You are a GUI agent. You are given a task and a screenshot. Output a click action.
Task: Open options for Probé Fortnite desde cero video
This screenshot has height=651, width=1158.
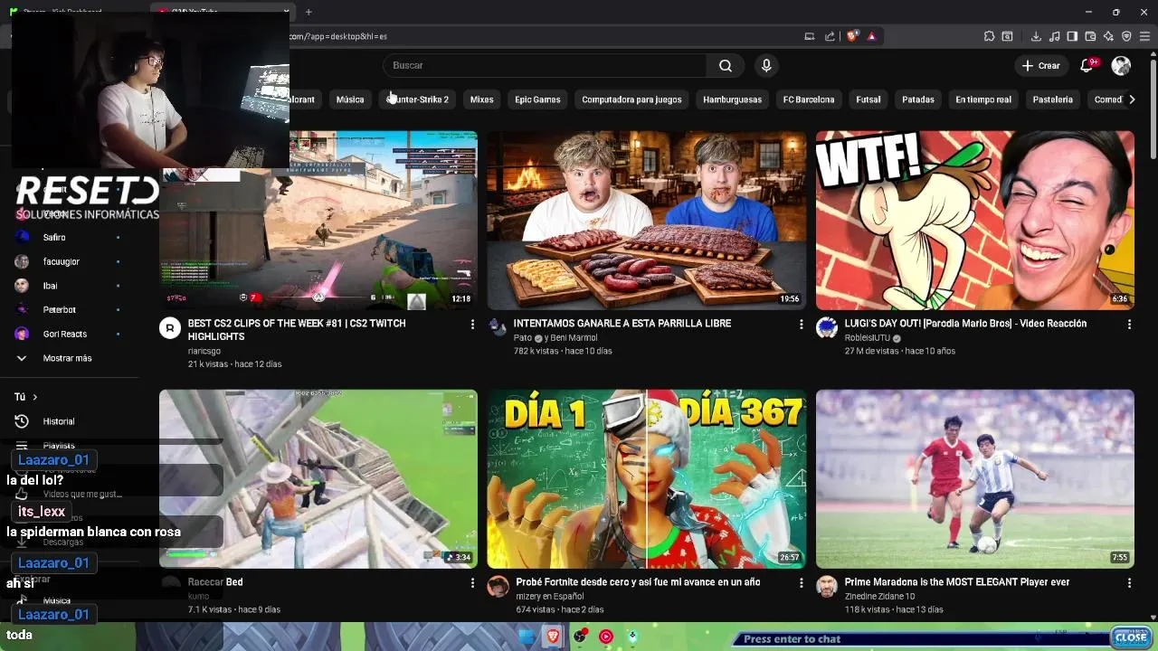coord(801,583)
